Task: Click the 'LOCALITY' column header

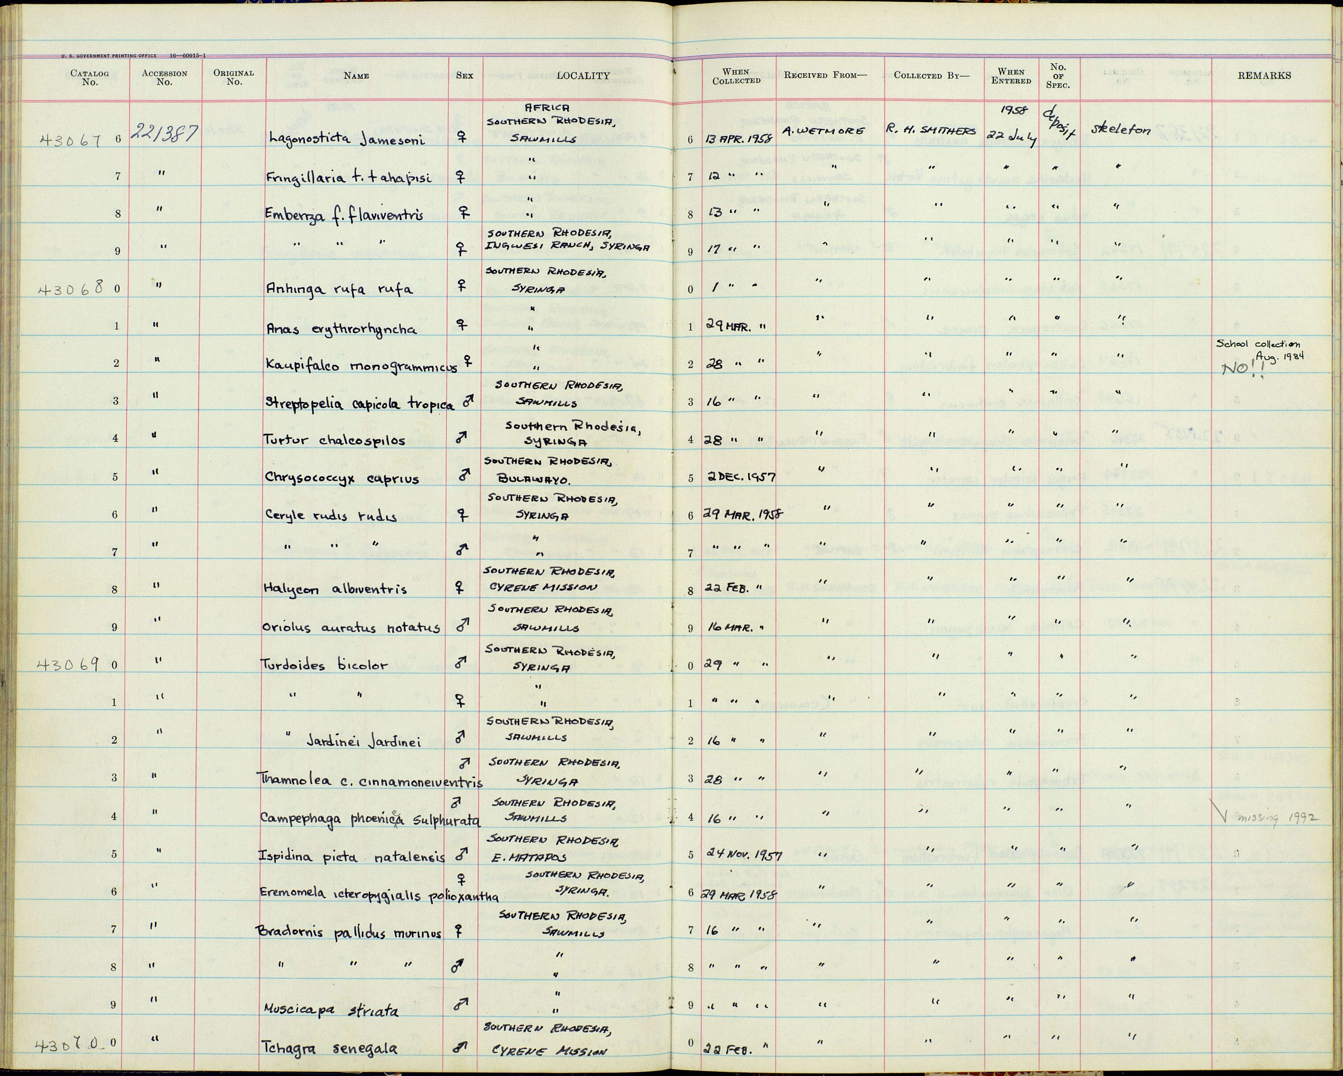Action: tap(583, 76)
